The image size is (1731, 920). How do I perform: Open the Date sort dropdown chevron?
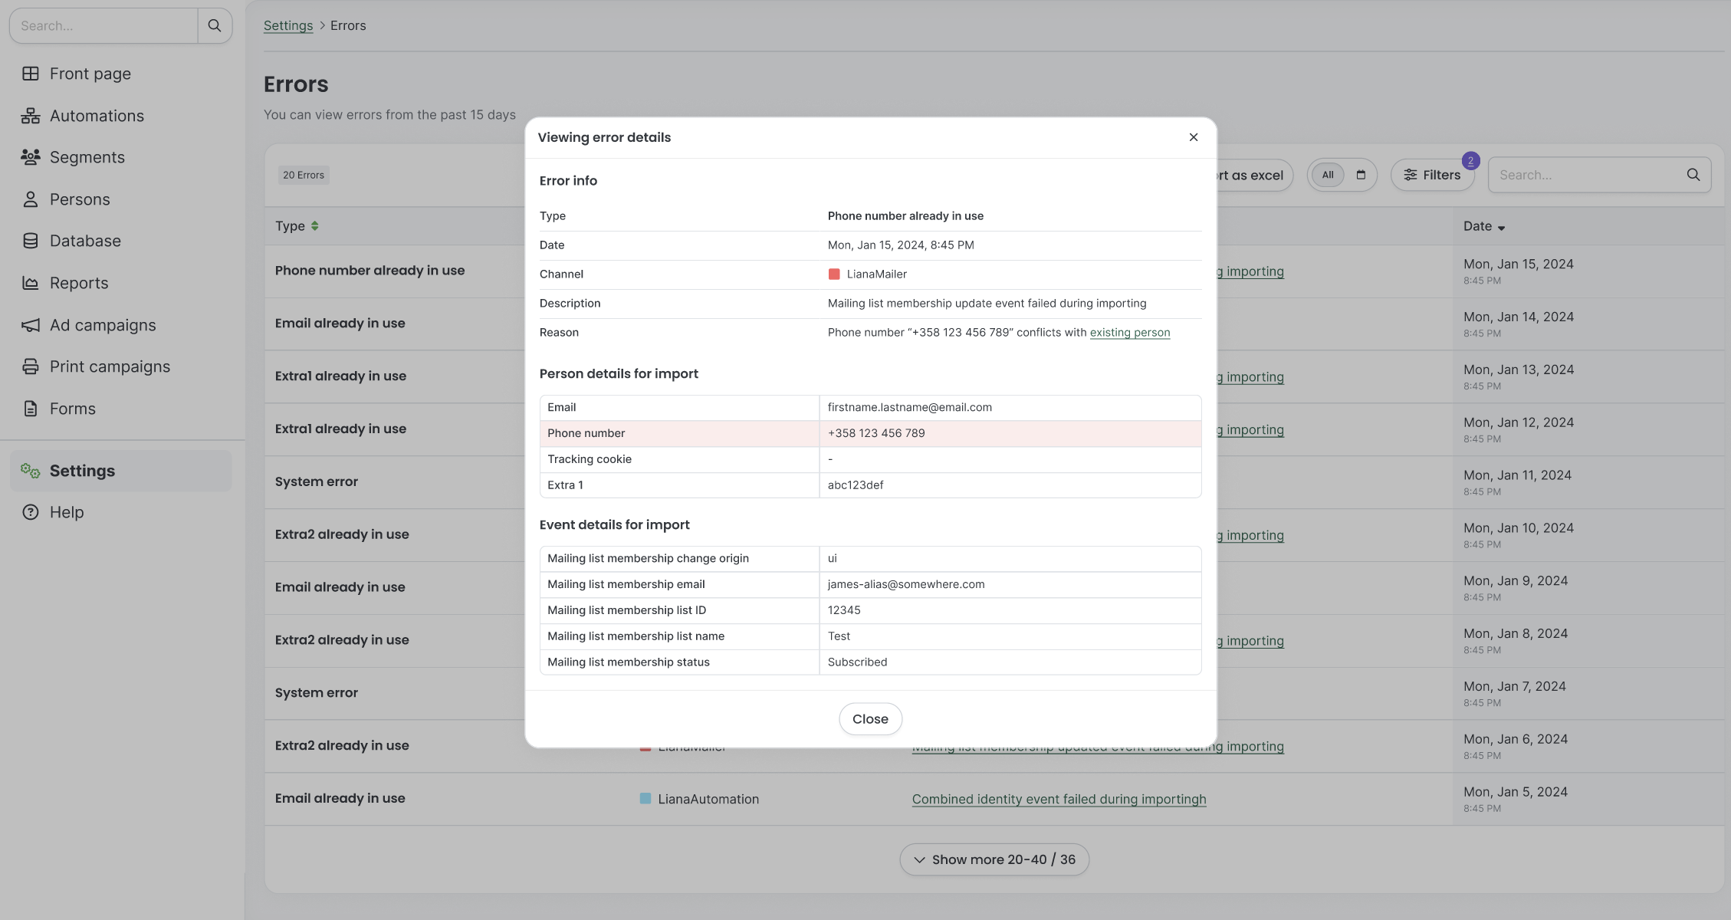tap(1502, 227)
